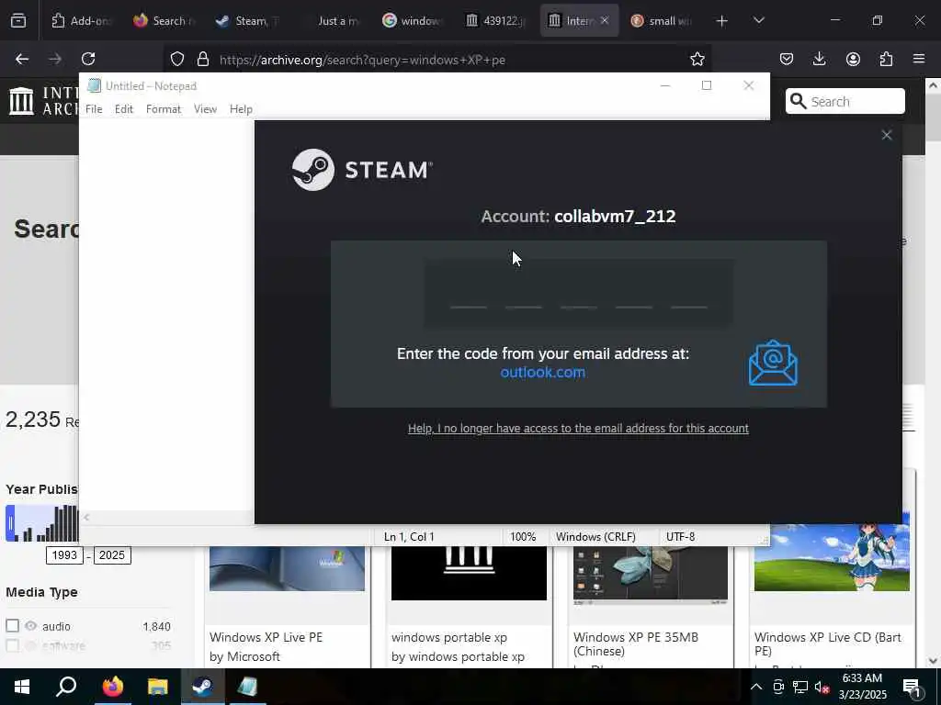The height and width of the screenshot is (705, 941).
Task: Click the year published histogram slider handle
Action: click(10, 523)
